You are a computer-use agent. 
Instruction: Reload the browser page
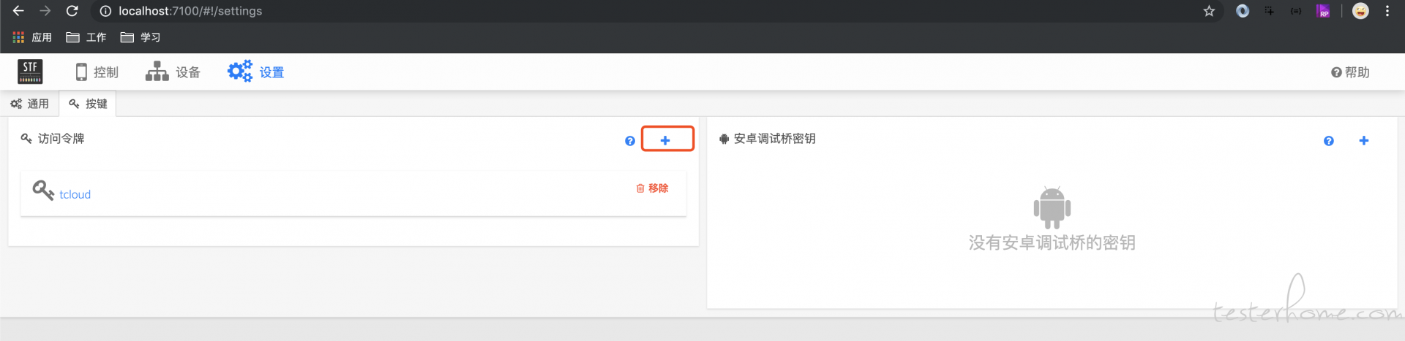click(x=72, y=11)
